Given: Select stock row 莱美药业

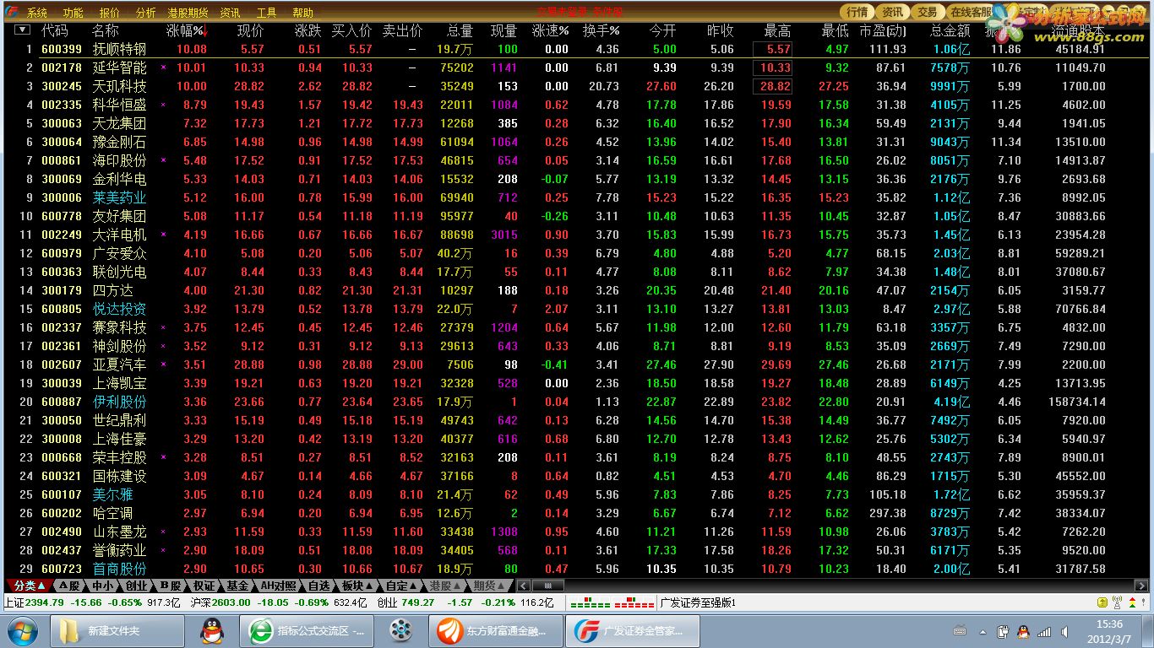Looking at the screenshot, I should [577, 197].
